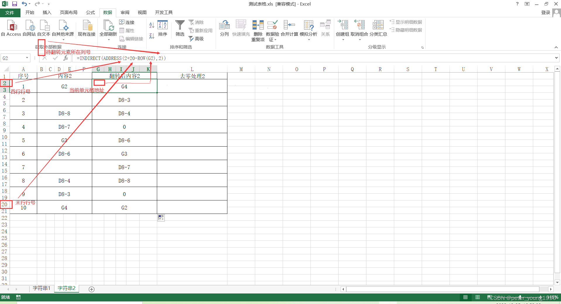
Task: Expand the formula bar chevron
Action: pyautogui.click(x=557, y=58)
